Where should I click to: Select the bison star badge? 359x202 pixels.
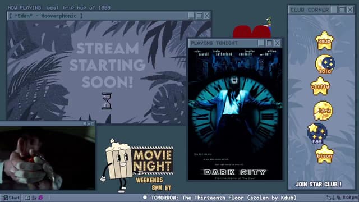324,154
